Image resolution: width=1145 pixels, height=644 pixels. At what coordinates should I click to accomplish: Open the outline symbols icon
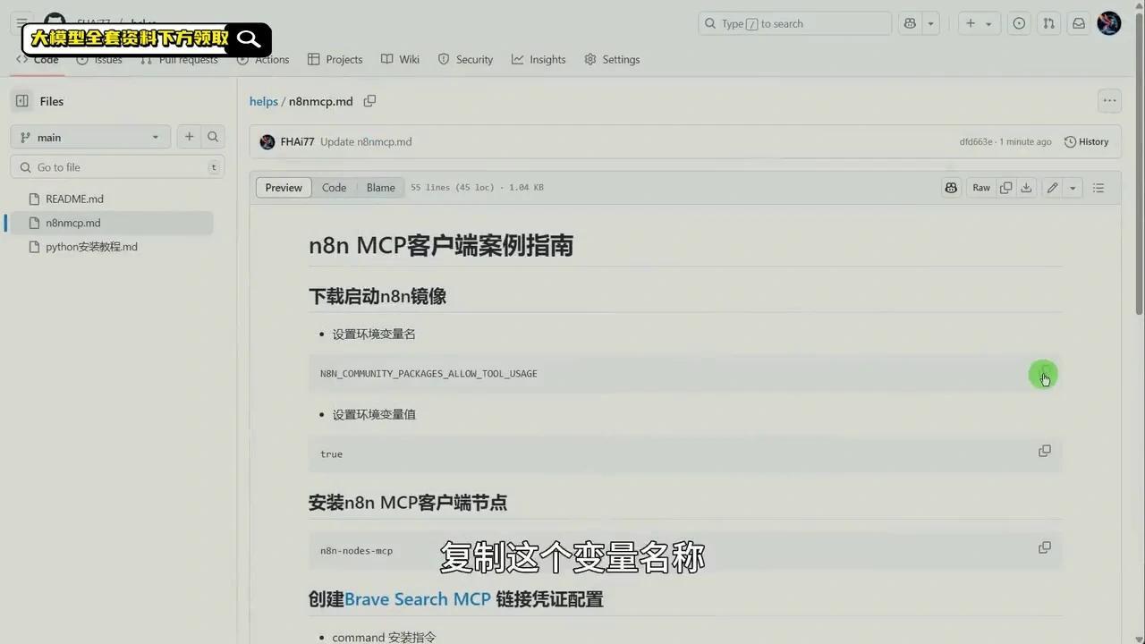pyautogui.click(x=1098, y=187)
